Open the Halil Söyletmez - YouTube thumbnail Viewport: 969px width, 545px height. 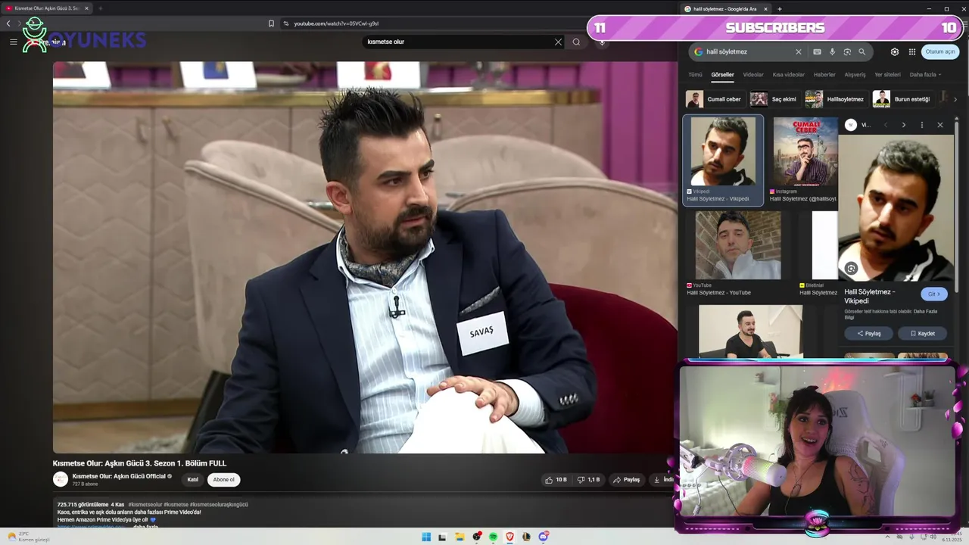point(738,245)
